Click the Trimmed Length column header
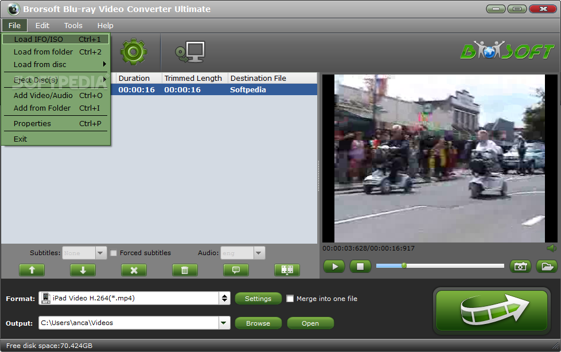Screen dimensions: 561x352 click(195, 78)
